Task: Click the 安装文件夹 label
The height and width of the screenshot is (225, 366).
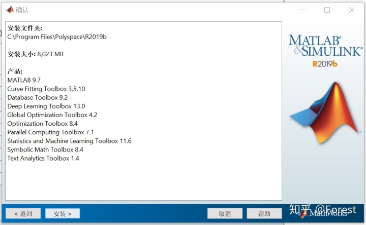Action: click(x=25, y=28)
